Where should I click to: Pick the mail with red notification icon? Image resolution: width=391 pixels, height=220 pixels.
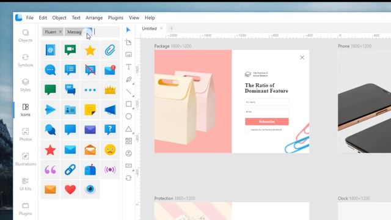click(x=110, y=70)
